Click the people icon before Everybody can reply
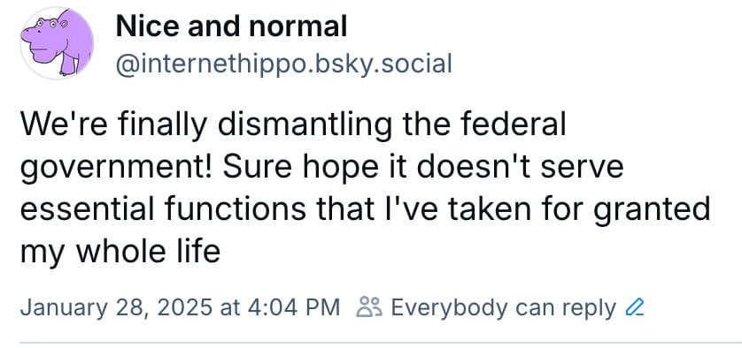 pyautogui.click(x=369, y=307)
